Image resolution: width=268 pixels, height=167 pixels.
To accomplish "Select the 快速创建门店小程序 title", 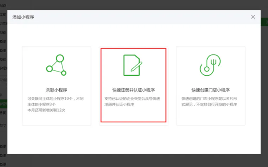I will click(x=211, y=90).
